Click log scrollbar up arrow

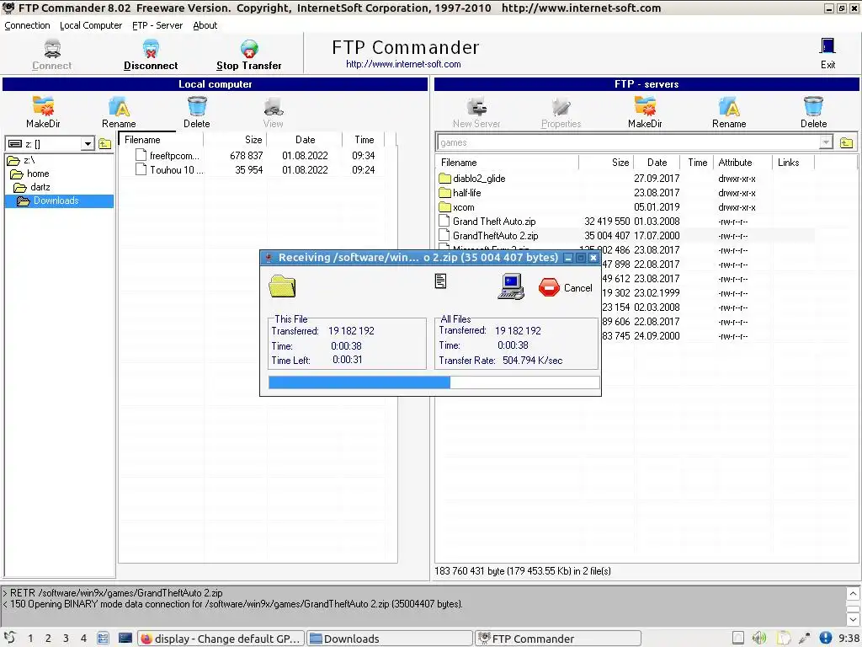click(x=853, y=593)
